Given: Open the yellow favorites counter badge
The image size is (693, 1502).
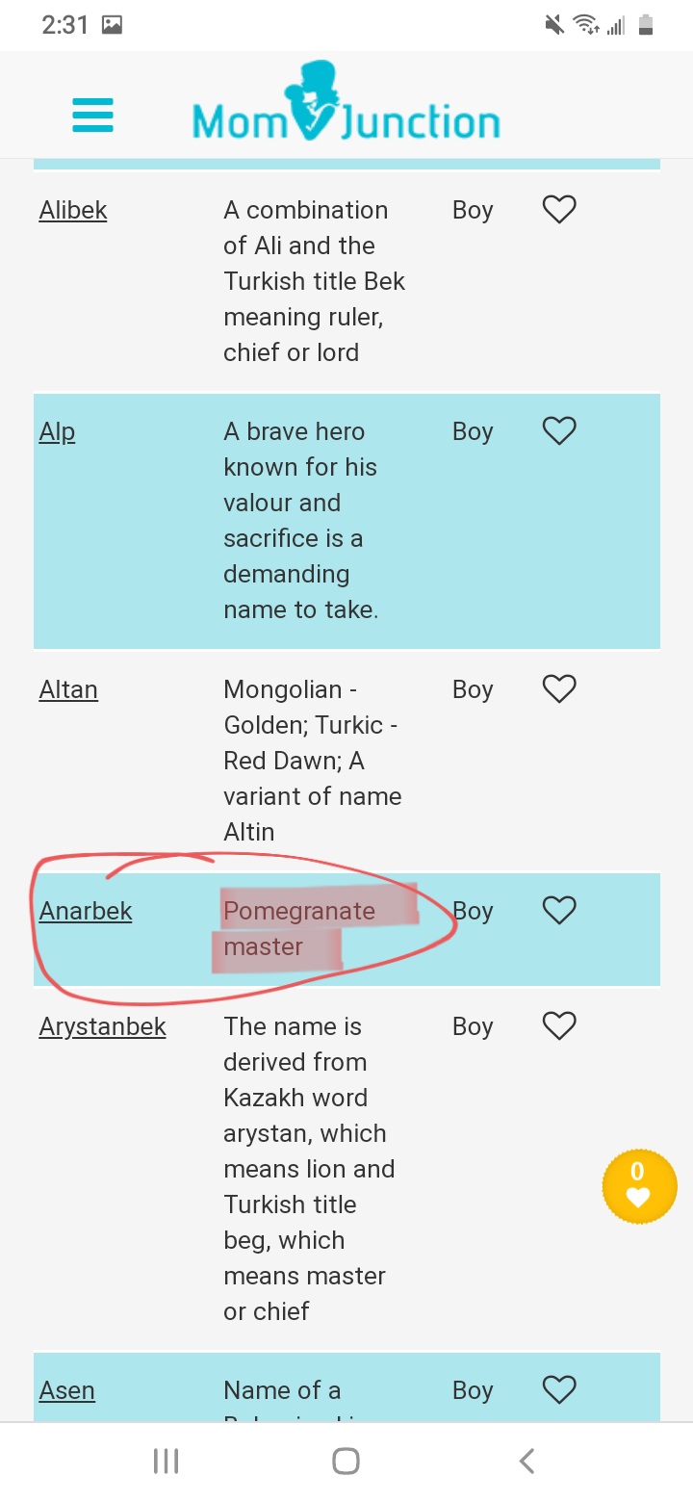Looking at the screenshot, I should [x=639, y=1186].
